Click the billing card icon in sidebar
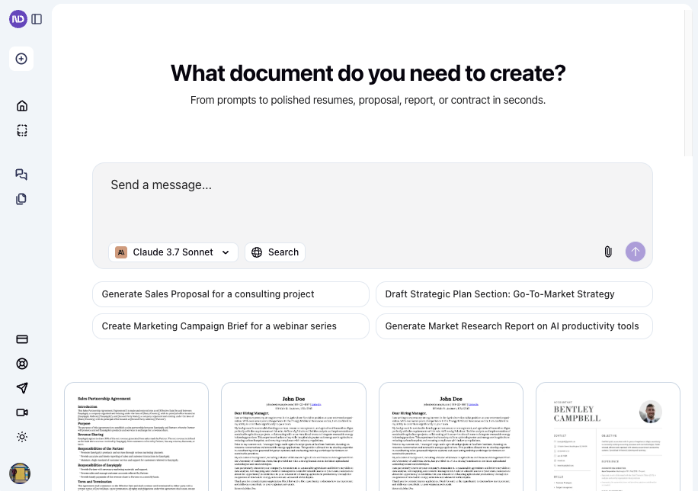This screenshot has width=698, height=491. pyautogui.click(x=21, y=339)
